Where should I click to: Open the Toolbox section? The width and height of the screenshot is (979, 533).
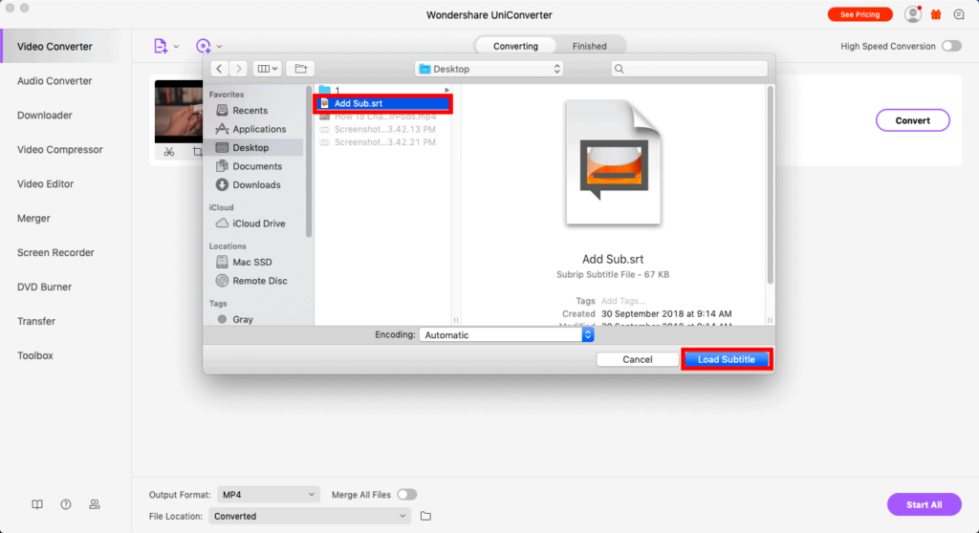[x=35, y=355]
